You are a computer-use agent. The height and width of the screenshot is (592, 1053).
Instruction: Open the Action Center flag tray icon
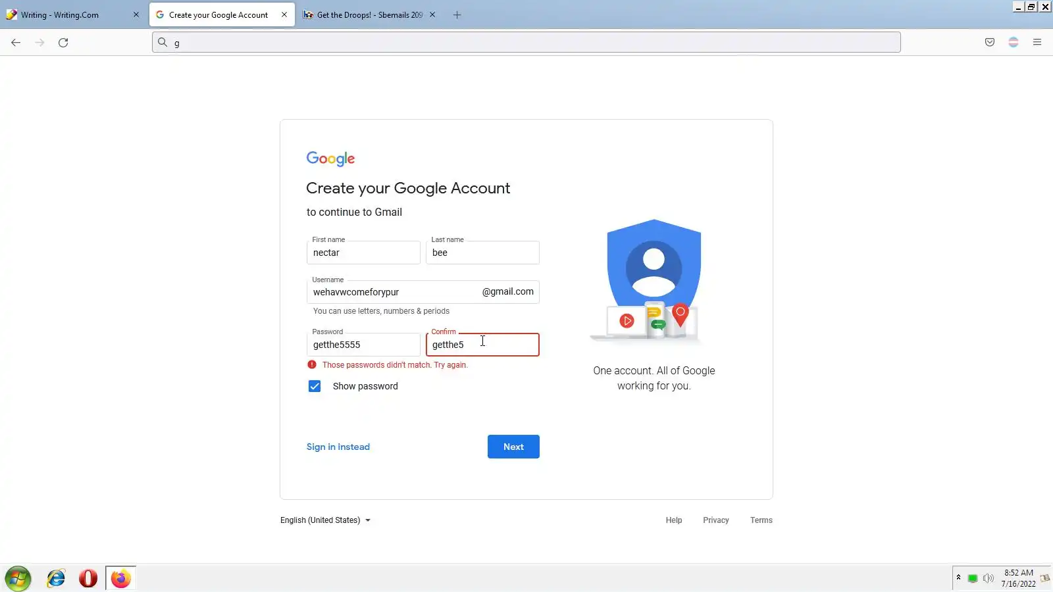click(1044, 579)
